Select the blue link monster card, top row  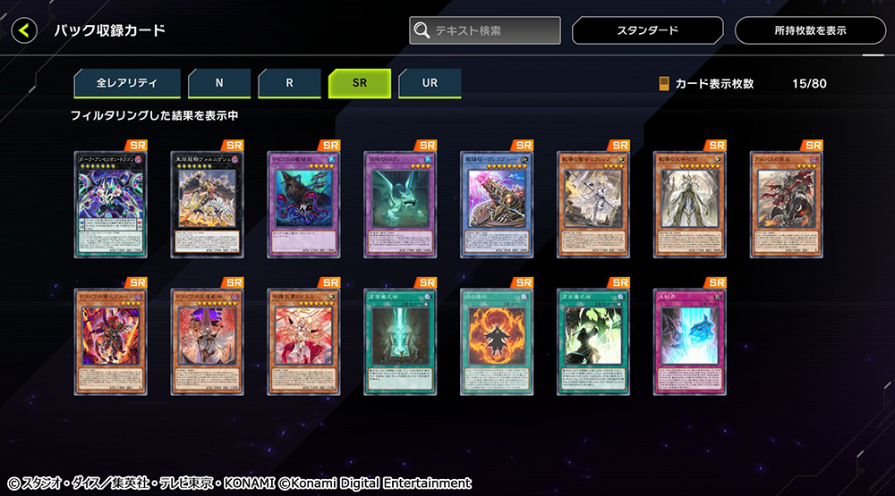pos(497,205)
